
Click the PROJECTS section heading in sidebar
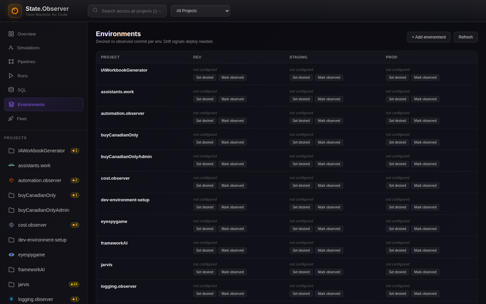15,138
